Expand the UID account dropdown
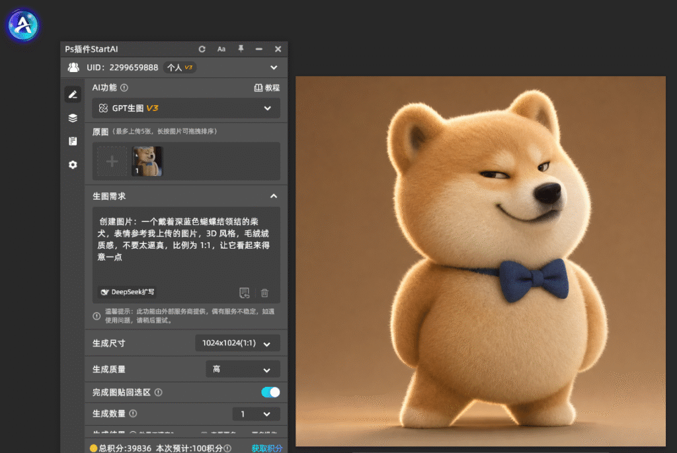 (274, 67)
